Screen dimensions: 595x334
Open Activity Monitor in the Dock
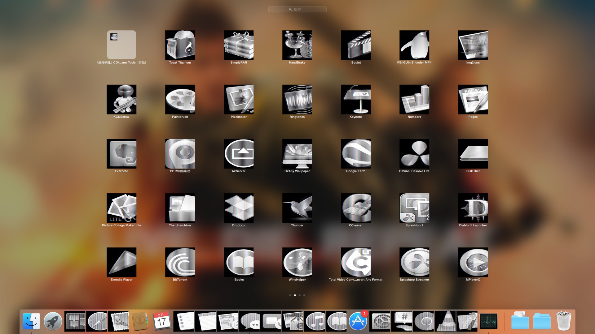[x=489, y=321]
